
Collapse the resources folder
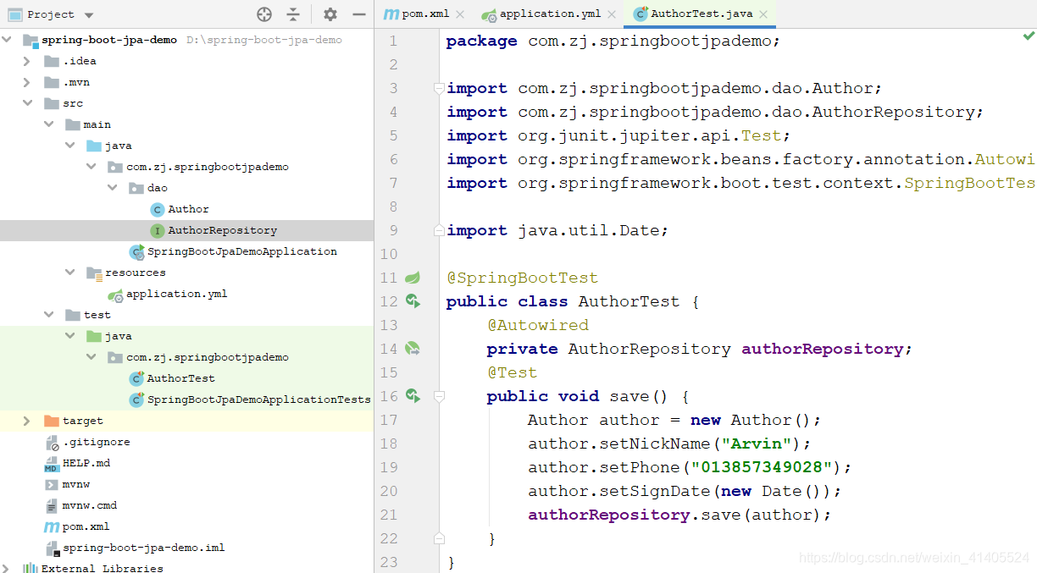[x=70, y=273]
